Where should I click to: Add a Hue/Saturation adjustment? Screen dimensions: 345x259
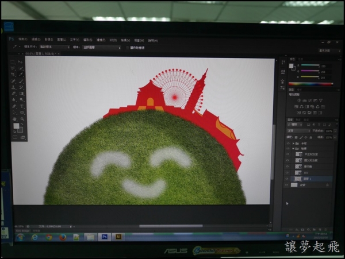296,107
